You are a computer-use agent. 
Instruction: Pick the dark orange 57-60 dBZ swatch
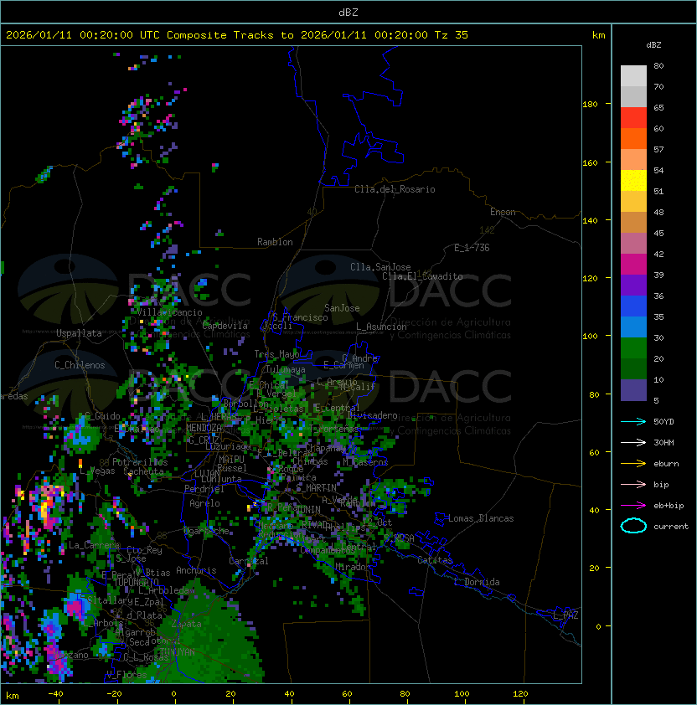tap(633, 139)
